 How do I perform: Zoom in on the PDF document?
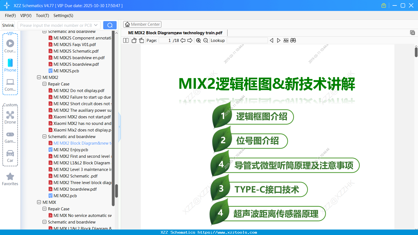click(x=198, y=40)
